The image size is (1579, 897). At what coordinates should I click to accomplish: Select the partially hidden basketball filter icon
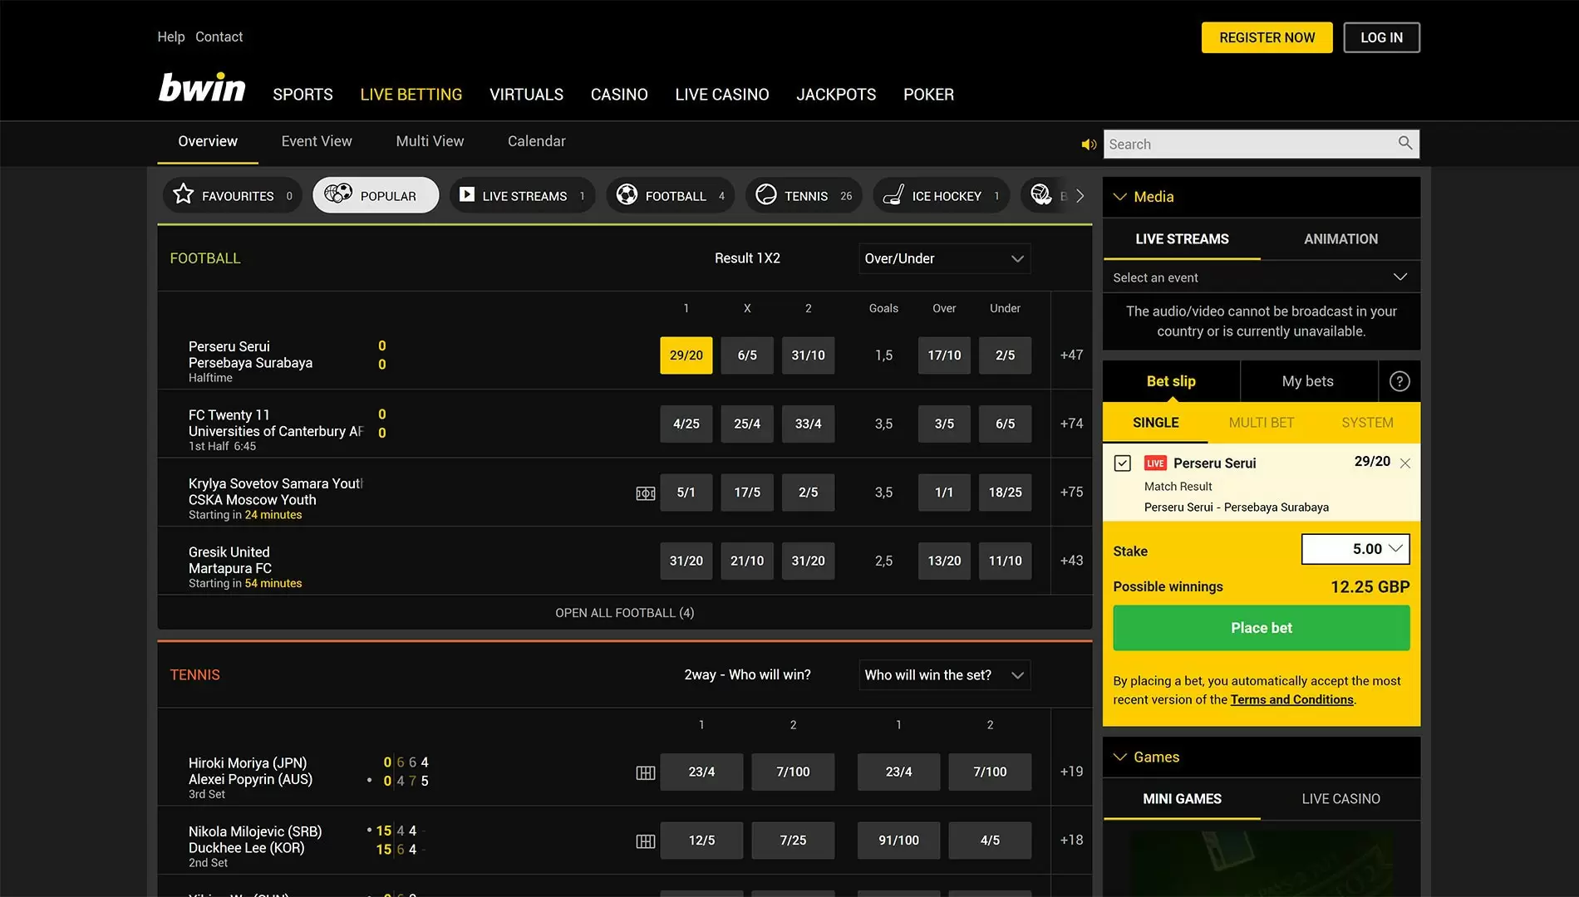[x=1042, y=195]
